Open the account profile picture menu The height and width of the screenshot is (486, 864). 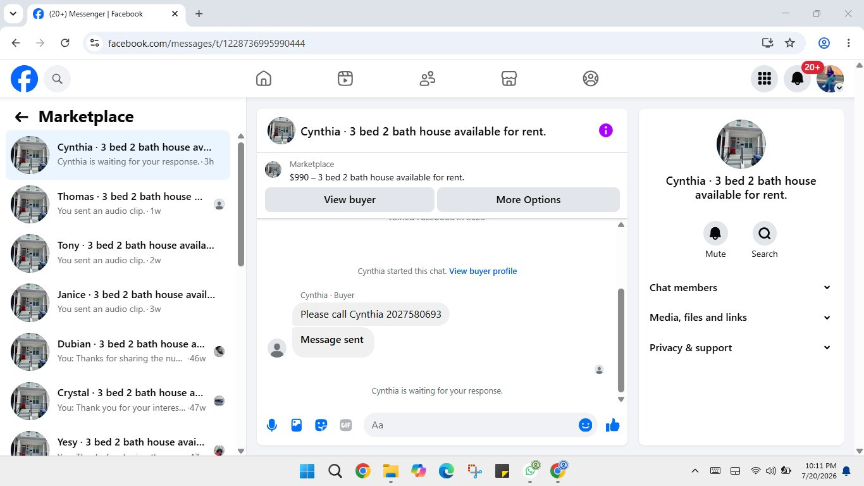click(830, 78)
